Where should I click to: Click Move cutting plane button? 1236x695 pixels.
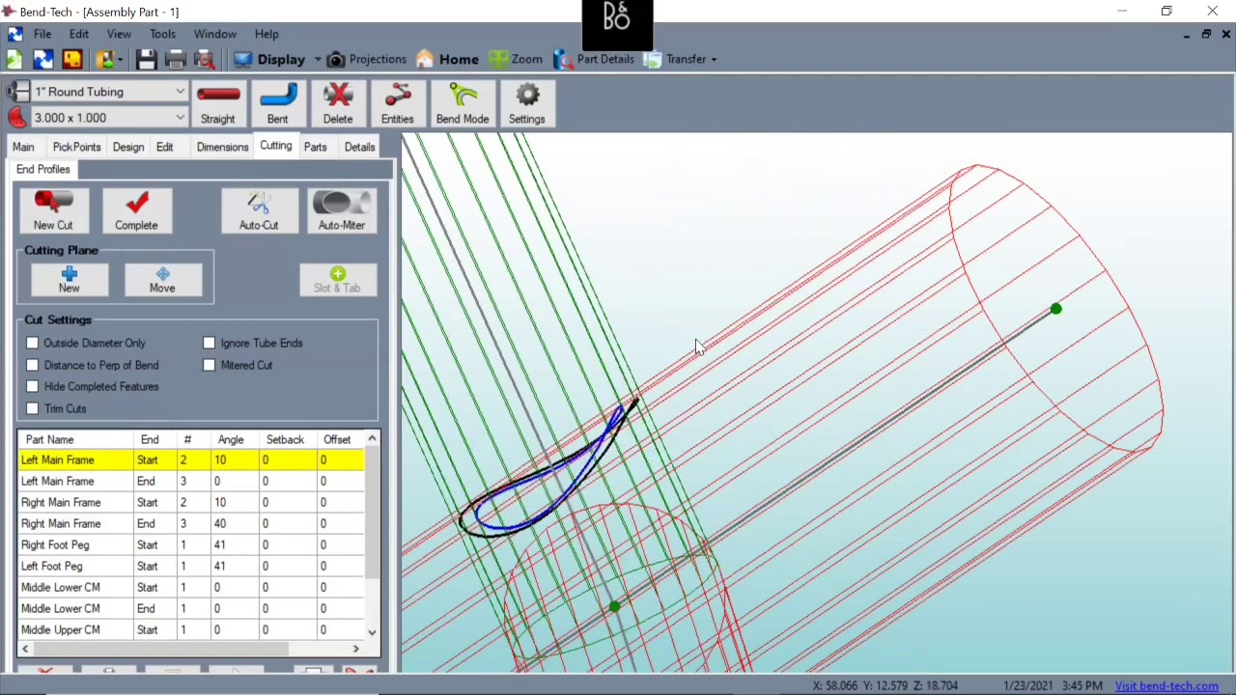162,280
